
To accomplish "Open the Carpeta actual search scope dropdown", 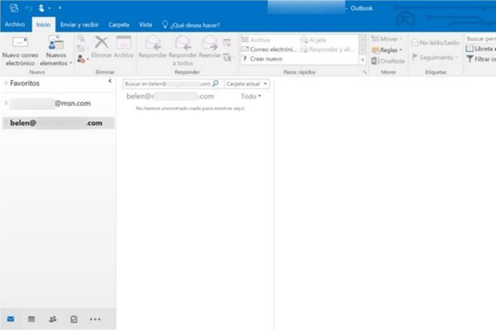I will [x=246, y=83].
